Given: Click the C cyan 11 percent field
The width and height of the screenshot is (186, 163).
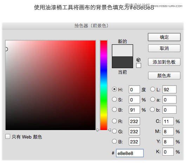Looking at the screenshot, I should (168, 121).
